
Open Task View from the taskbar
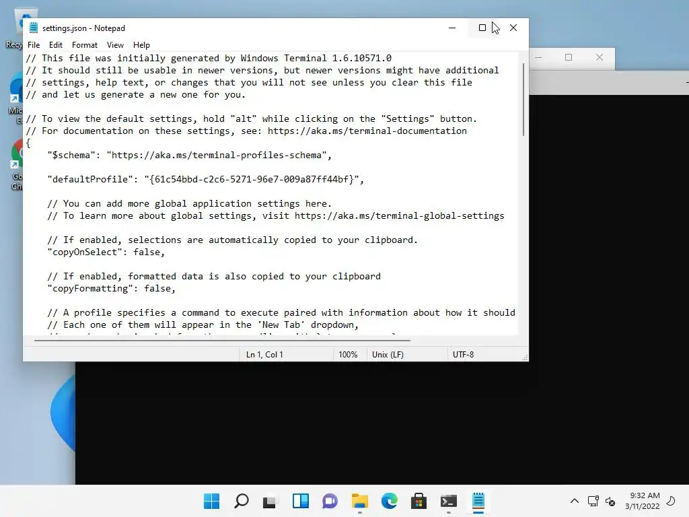(x=270, y=501)
